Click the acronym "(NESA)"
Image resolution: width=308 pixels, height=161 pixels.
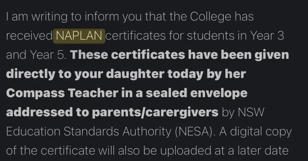click(195, 132)
